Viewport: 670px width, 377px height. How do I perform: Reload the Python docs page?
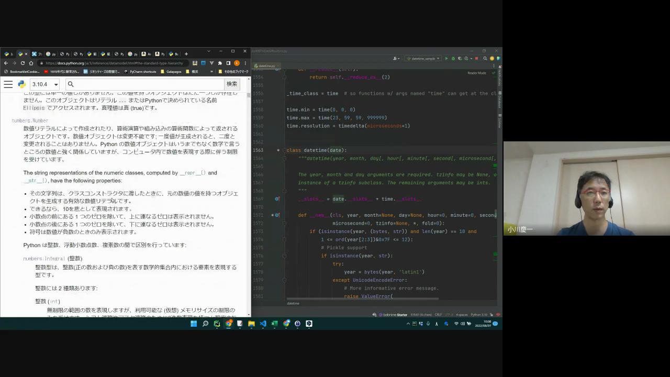click(x=23, y=63)
